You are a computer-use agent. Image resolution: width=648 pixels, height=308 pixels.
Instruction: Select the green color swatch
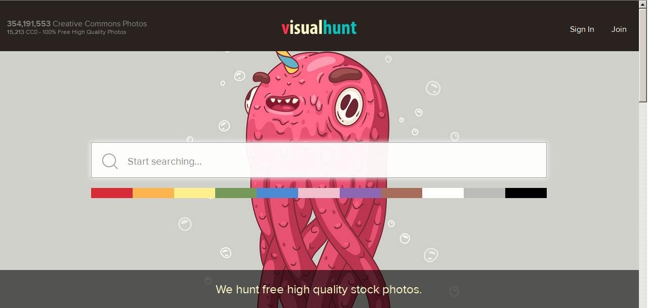point(236,193)
